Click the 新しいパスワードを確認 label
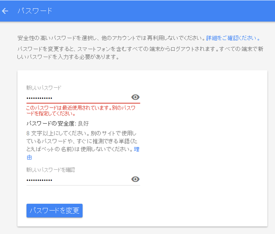The height and width of the screenshot is (234, 275). click(51, 170)
